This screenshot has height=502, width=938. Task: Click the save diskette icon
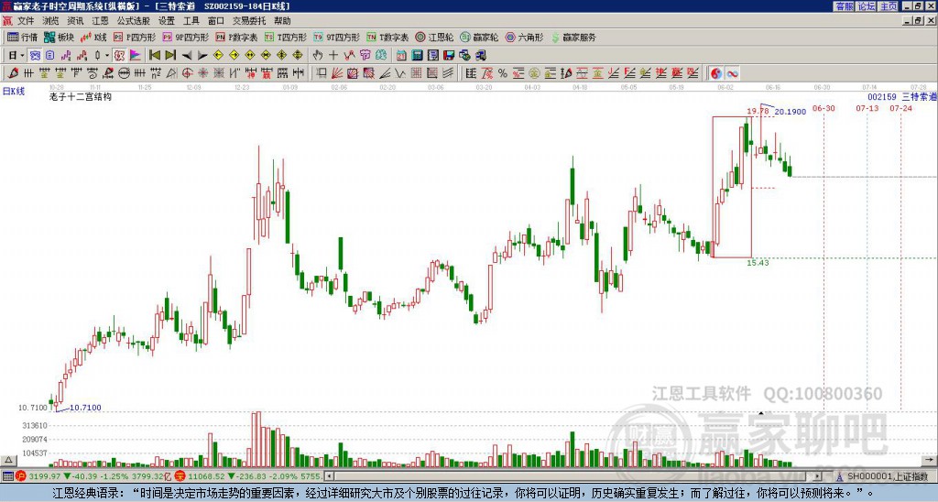[x=449, y=56]
